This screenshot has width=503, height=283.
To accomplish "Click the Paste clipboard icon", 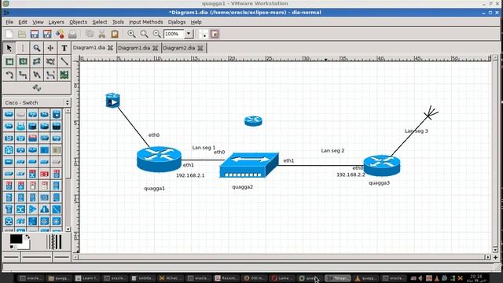I will (x=115, y=34).
